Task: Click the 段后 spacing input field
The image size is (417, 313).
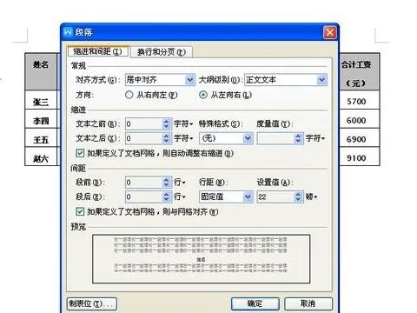Action: coord(144,196)
